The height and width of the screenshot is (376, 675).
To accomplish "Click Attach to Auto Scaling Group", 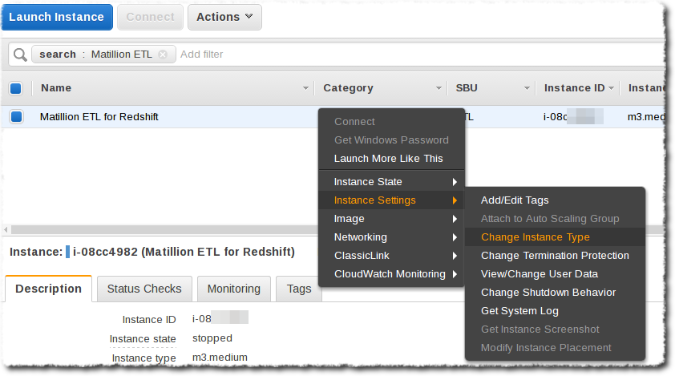I will (555, 219).
